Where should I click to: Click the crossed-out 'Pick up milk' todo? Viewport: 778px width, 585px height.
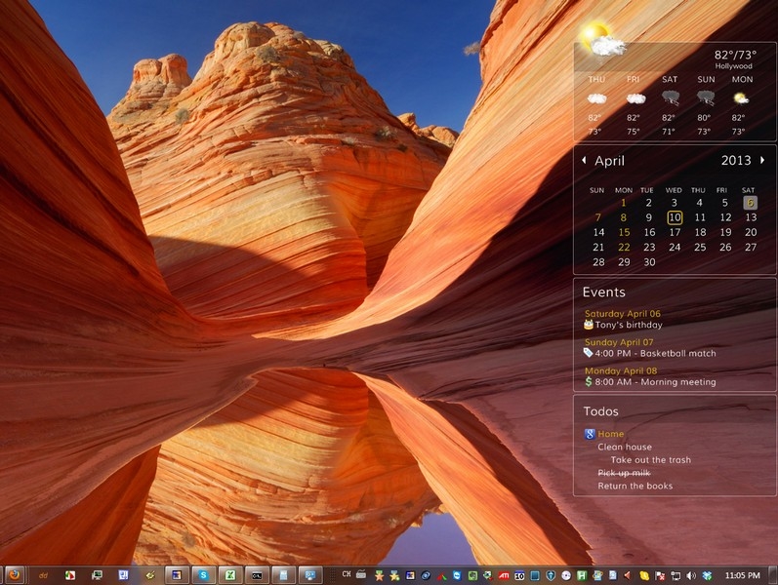624,473
